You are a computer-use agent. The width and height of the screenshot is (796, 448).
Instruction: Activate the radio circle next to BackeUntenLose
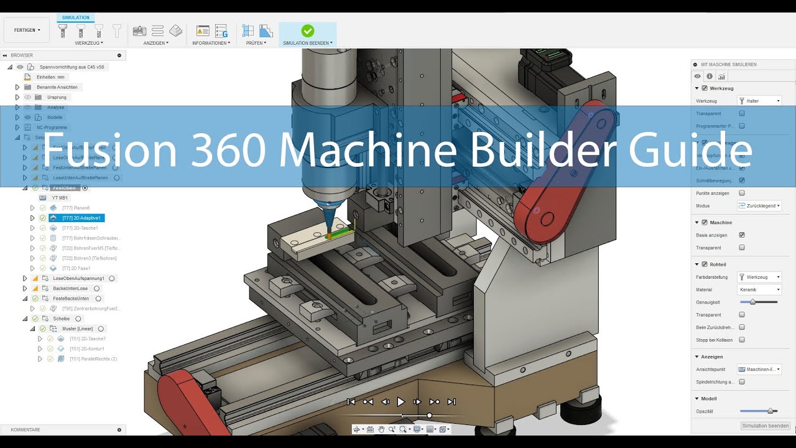(x=96, y=288)
